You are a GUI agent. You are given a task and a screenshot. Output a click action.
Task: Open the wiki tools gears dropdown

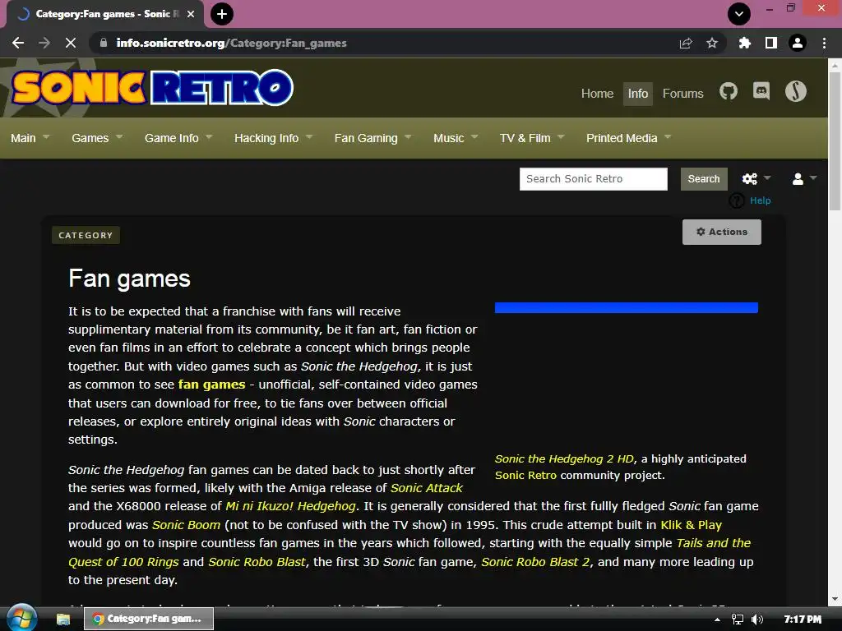(756, 178)
